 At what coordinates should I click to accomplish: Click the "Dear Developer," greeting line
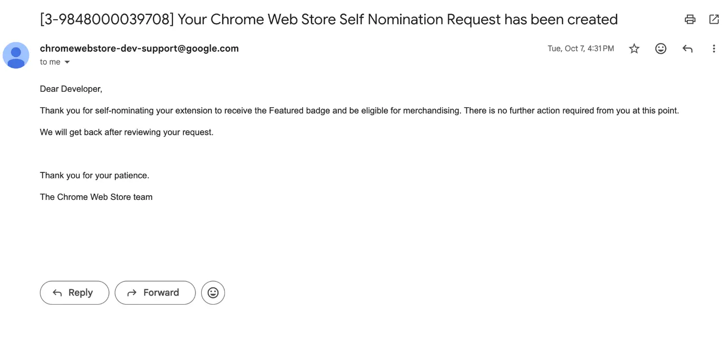coord(71,89)
